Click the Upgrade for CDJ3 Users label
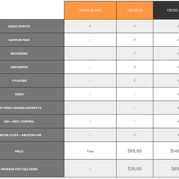 pos(19,169)
